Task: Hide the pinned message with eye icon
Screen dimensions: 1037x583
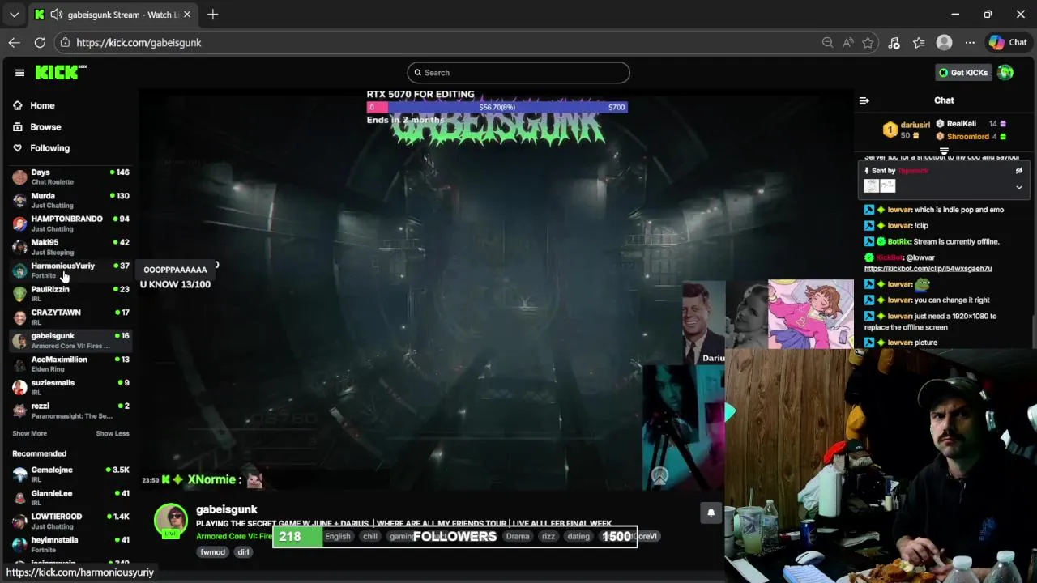Action: click(x=1019, y=171)
